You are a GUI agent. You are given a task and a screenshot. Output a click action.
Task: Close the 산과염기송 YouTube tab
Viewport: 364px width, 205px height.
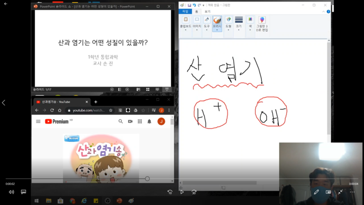click(x=87, y=102)
